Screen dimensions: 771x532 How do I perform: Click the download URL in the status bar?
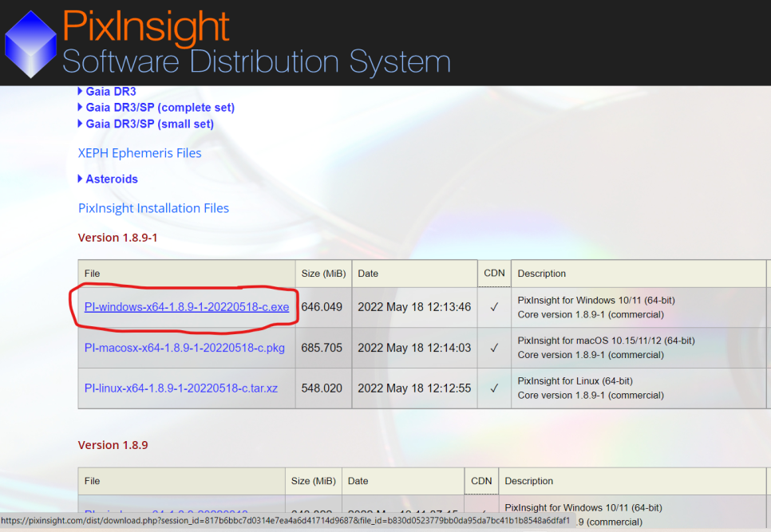tap(285, 520)
